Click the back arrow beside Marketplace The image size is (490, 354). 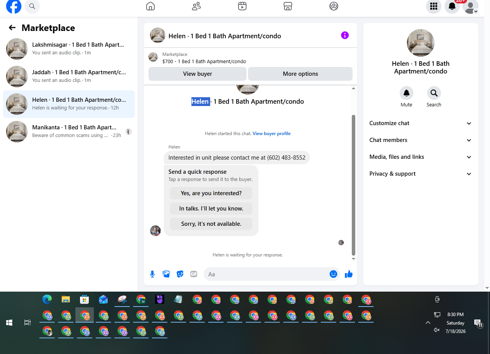pyautogui.click(x=12, y=28)
